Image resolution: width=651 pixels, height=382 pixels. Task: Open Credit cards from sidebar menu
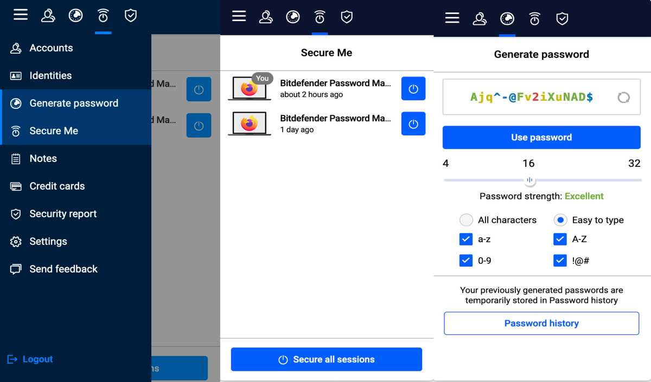[x=75, y=186]
